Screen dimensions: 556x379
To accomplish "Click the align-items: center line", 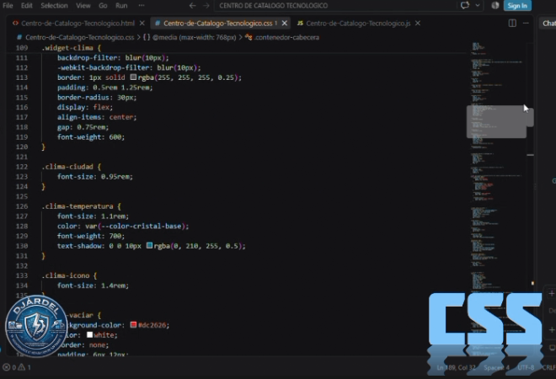I will click(x=97, y=117).
